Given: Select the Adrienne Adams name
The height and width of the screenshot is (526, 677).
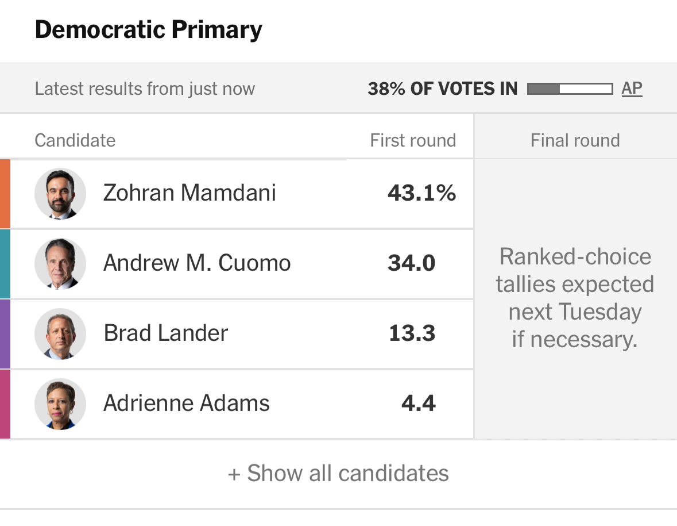Looking at the screenshot, I should pos(187,404).
